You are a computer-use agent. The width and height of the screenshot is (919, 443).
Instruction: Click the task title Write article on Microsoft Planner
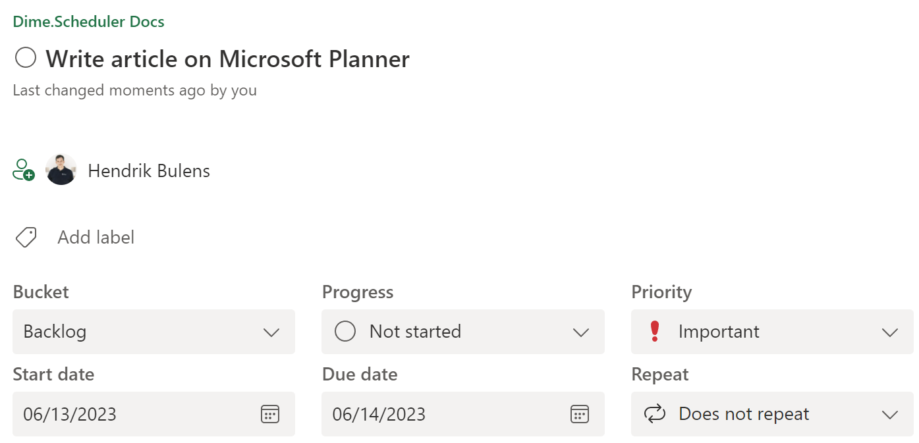227,59
